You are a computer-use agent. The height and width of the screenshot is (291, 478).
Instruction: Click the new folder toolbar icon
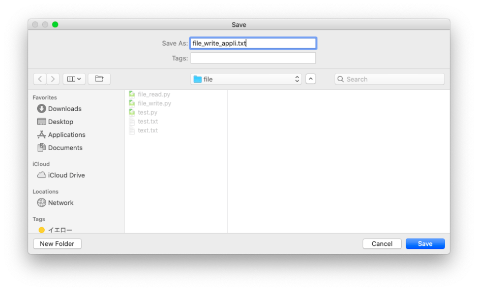pyautogui.click(x=99, y=79)
